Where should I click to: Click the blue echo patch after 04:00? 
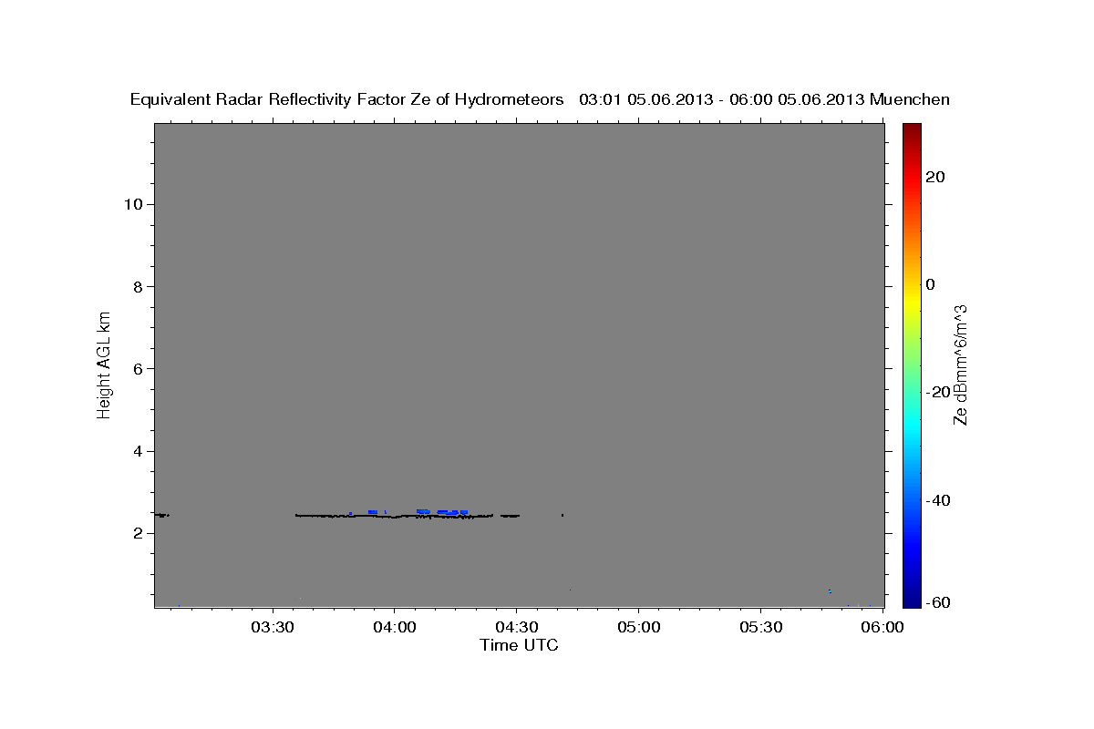pyautogui.click(x=443, y=512)
